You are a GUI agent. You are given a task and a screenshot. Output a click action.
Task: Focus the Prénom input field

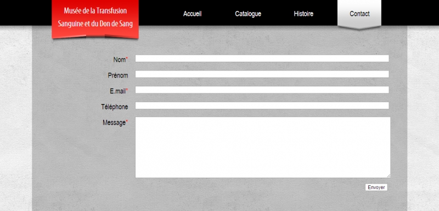point(262,74)
